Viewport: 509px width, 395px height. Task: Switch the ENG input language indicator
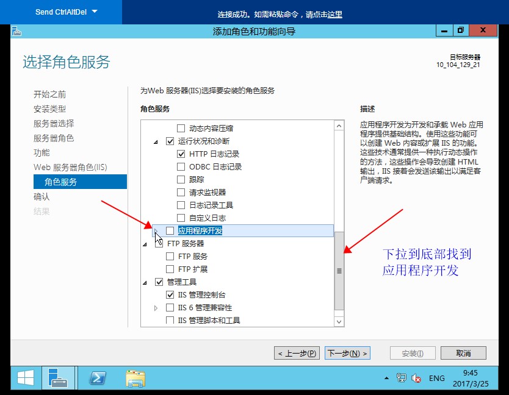436,378
